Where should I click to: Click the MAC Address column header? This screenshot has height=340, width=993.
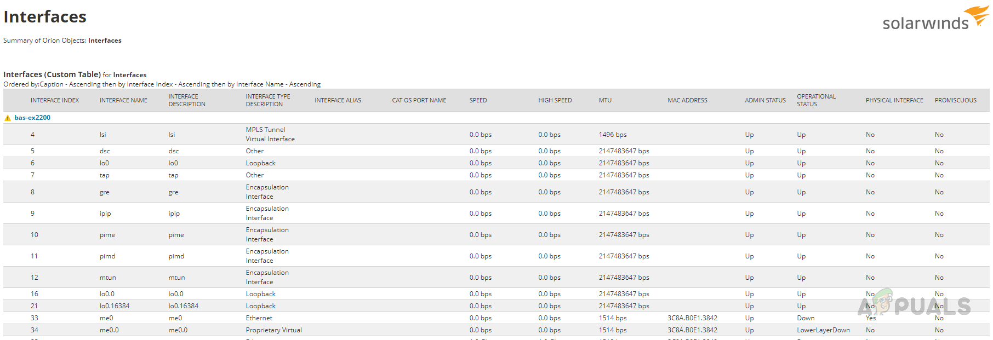[687, 100]
